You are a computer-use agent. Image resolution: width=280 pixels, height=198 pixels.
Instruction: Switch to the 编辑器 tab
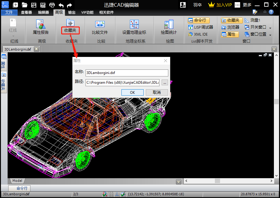[x=44, y=12]
